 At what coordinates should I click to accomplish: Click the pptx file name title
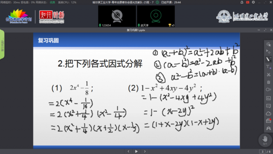(136, 30)
